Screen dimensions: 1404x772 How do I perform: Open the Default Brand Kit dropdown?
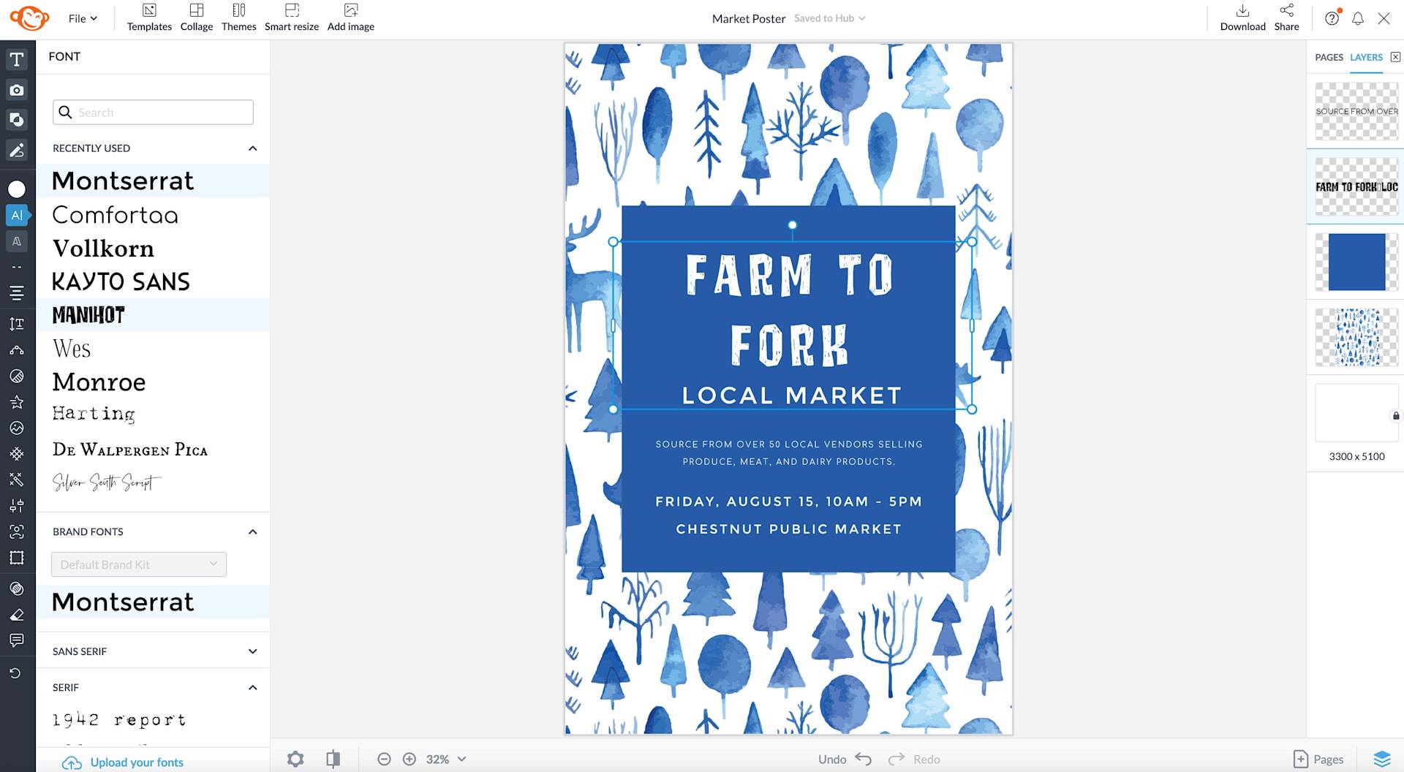click(x=138, y=564)
